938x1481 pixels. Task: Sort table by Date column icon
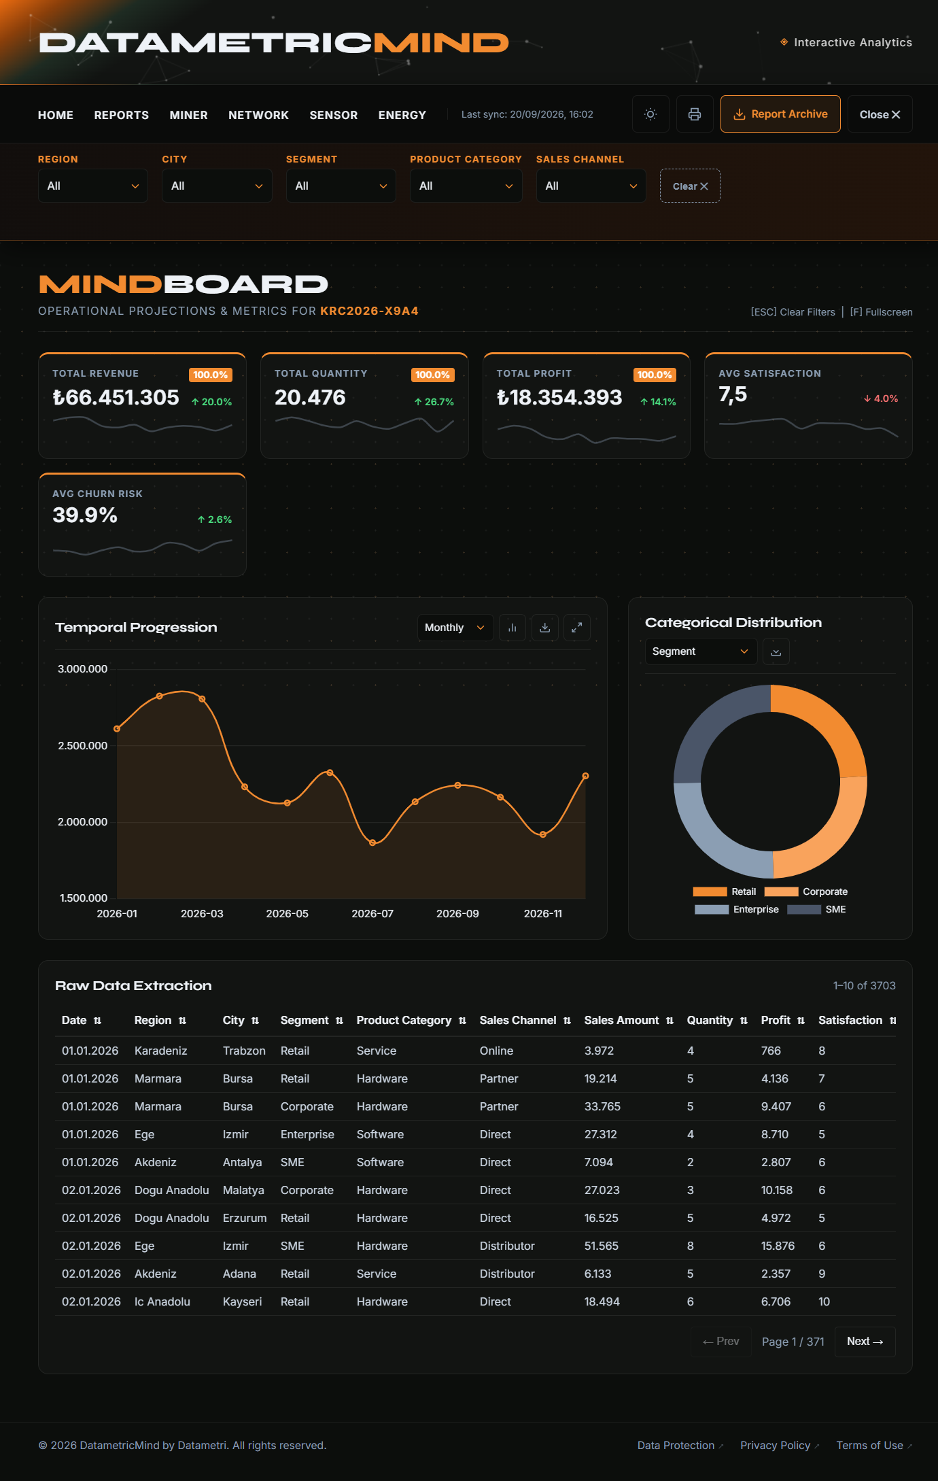97,1021
